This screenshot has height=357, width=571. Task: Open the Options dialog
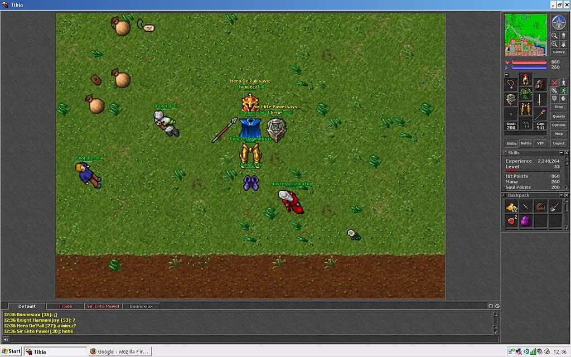pos(559,125)
